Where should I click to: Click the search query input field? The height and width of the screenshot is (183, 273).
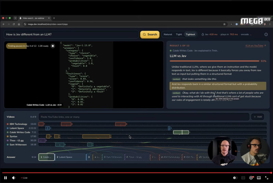[x=71, y=34]
